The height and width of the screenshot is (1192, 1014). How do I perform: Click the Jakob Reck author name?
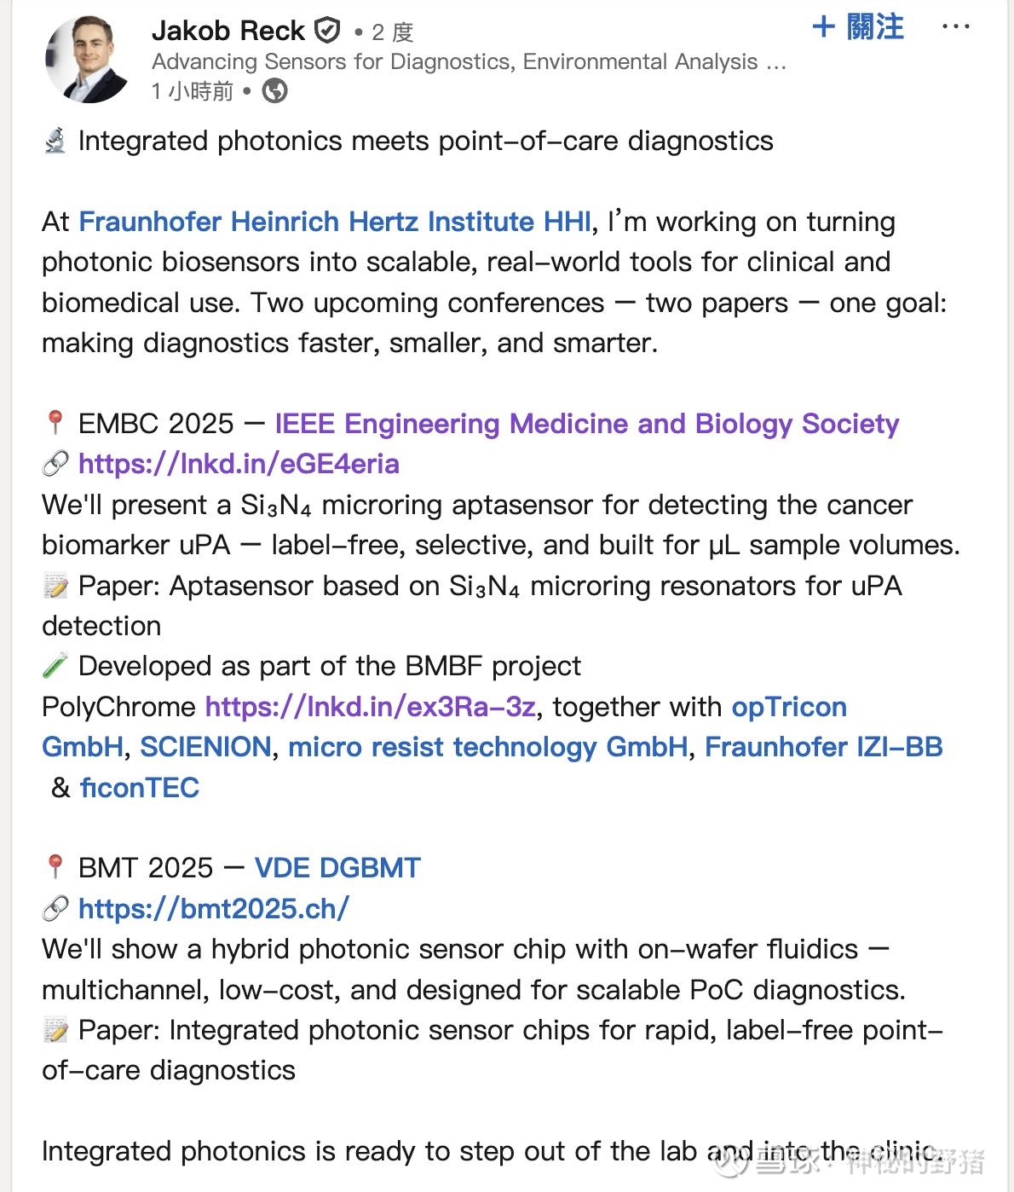coord(228,31)
